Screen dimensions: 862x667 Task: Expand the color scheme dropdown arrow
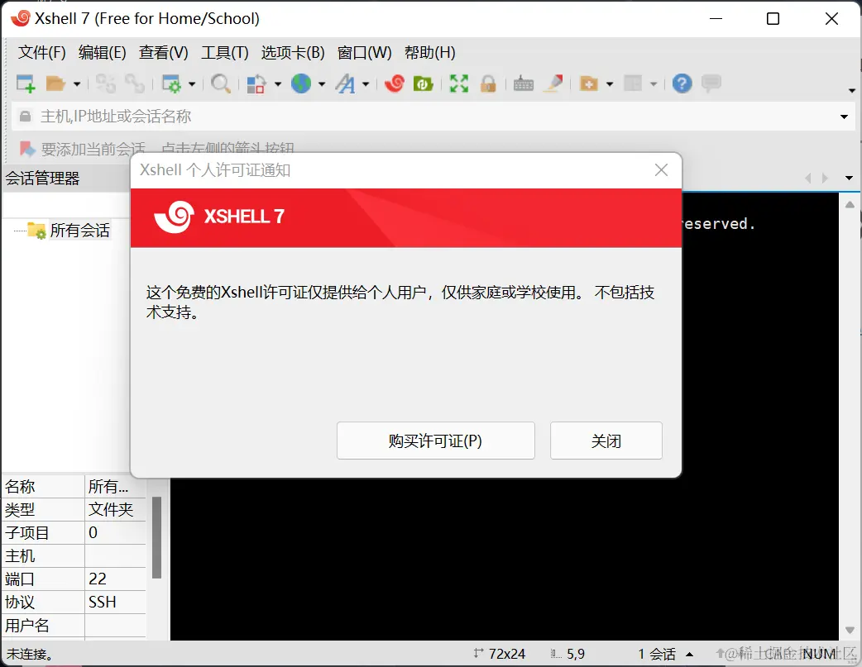pos(278,84)
